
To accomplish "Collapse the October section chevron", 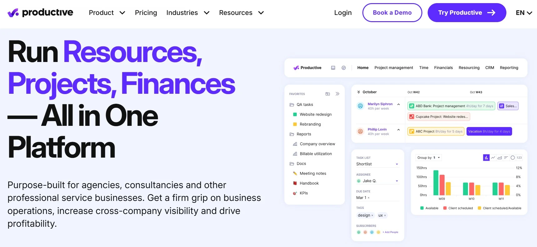I will point(359,92).
